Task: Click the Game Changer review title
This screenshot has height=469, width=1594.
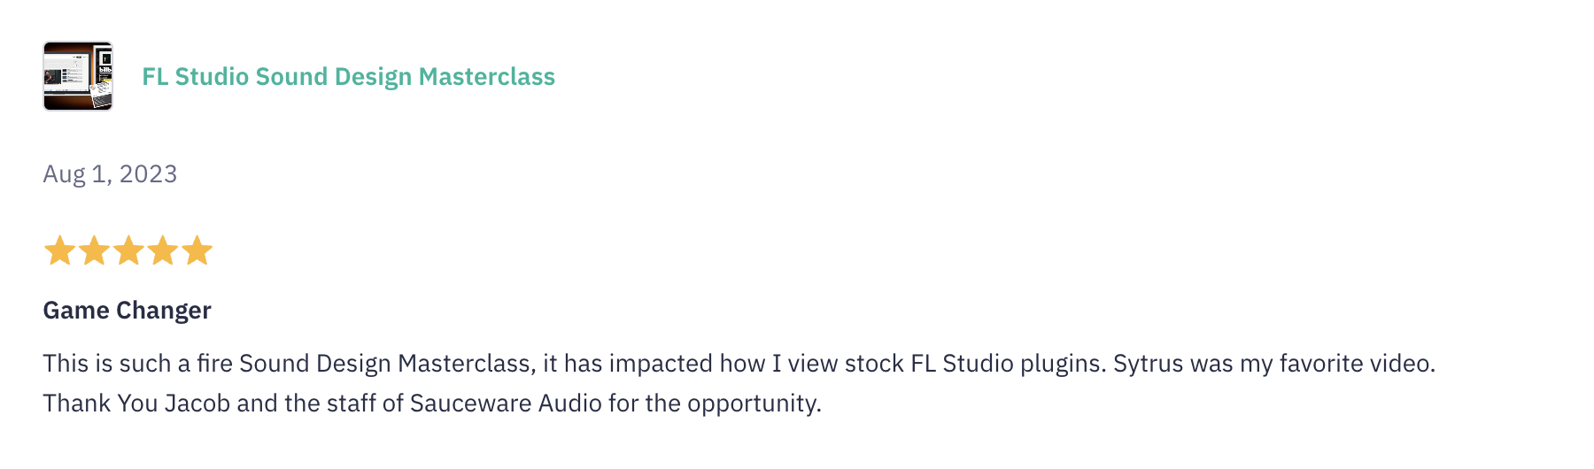Action: point(128,311)
